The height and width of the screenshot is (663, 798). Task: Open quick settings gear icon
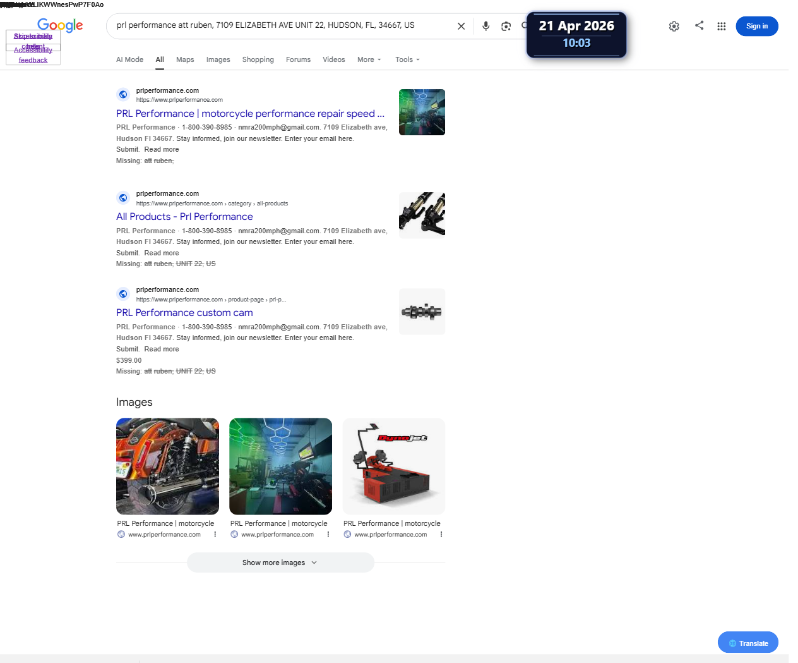[674, 26]
